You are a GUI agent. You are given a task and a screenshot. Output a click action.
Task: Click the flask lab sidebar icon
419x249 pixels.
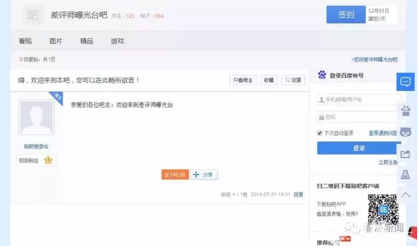[x=405, y=175]
